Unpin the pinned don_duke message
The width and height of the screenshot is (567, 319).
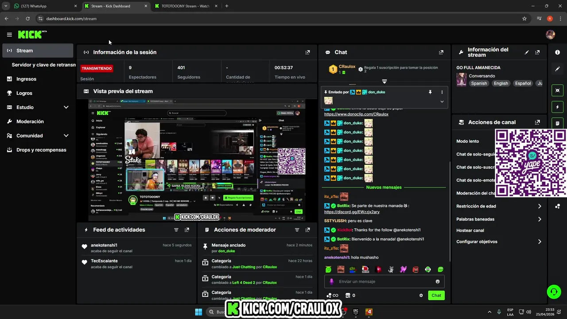click(430, 92)
